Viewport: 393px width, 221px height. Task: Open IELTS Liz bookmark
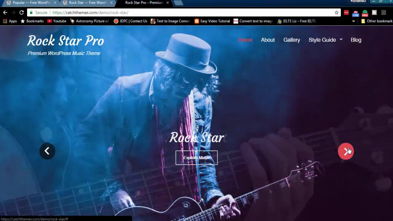pos(296,21)
